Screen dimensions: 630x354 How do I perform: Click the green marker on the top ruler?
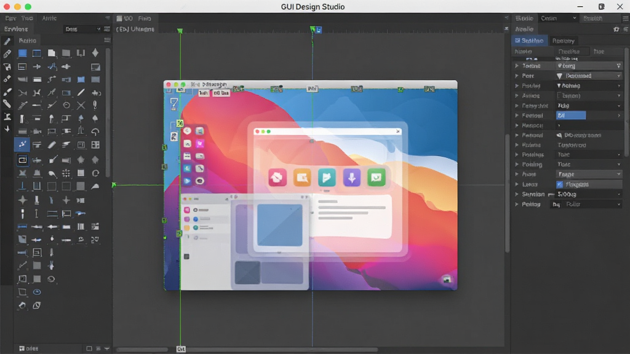[180, 31]
